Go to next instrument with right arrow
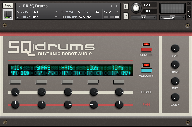The image size is (192, 127). [x=117, y=6]
